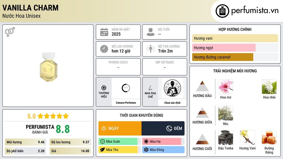
Task: Click the release year 2025 value
Action: tap(116, 34)
